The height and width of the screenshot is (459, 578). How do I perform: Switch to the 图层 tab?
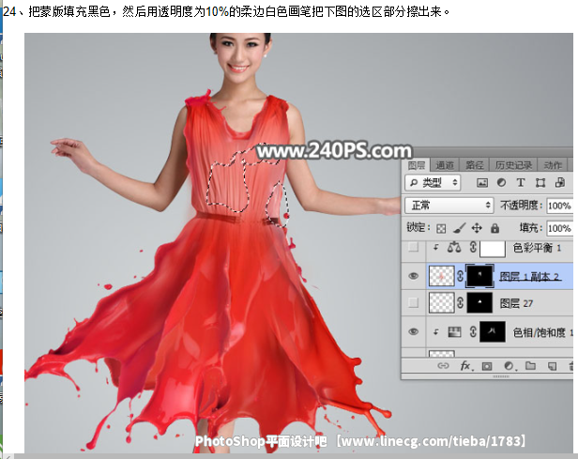coord(417,165)
